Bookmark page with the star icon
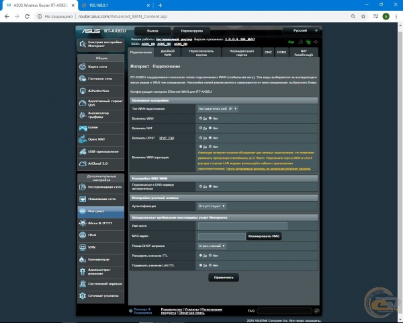This screenshot has height=323, width=403. [x=363, y=16]
